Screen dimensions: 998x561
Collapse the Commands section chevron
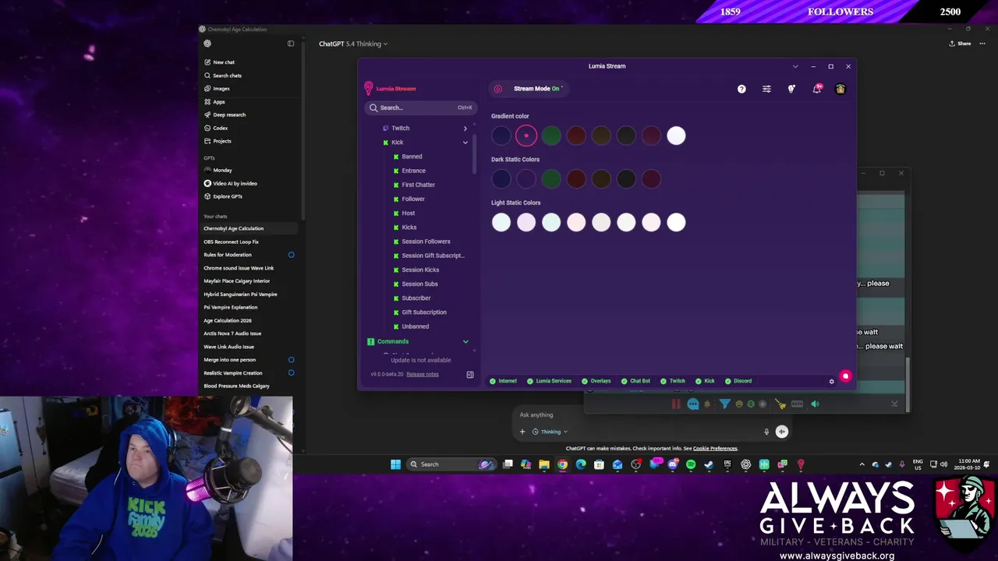click(465, 341)
